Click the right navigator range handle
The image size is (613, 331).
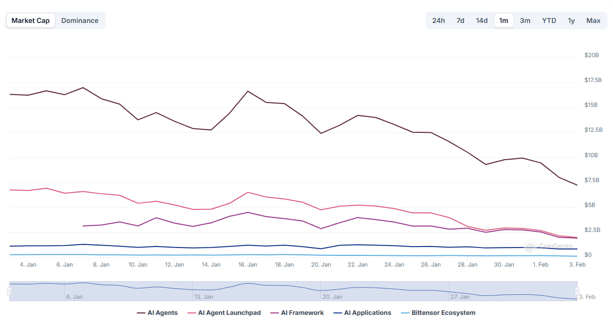click(x=577, y=291)
